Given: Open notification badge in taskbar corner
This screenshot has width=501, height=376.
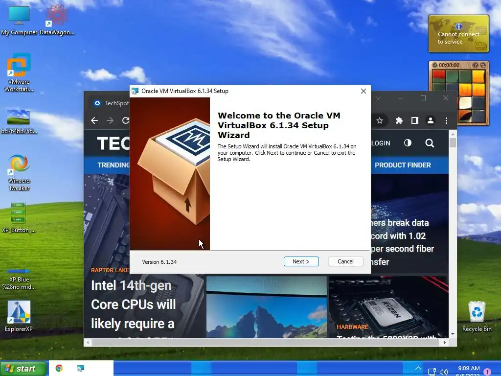Looking at the screenshot, I should click(x=487, y=372).
